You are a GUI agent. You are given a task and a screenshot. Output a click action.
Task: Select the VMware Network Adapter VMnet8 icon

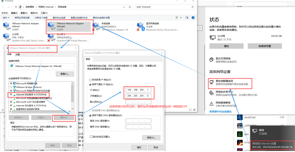(52, 26)
